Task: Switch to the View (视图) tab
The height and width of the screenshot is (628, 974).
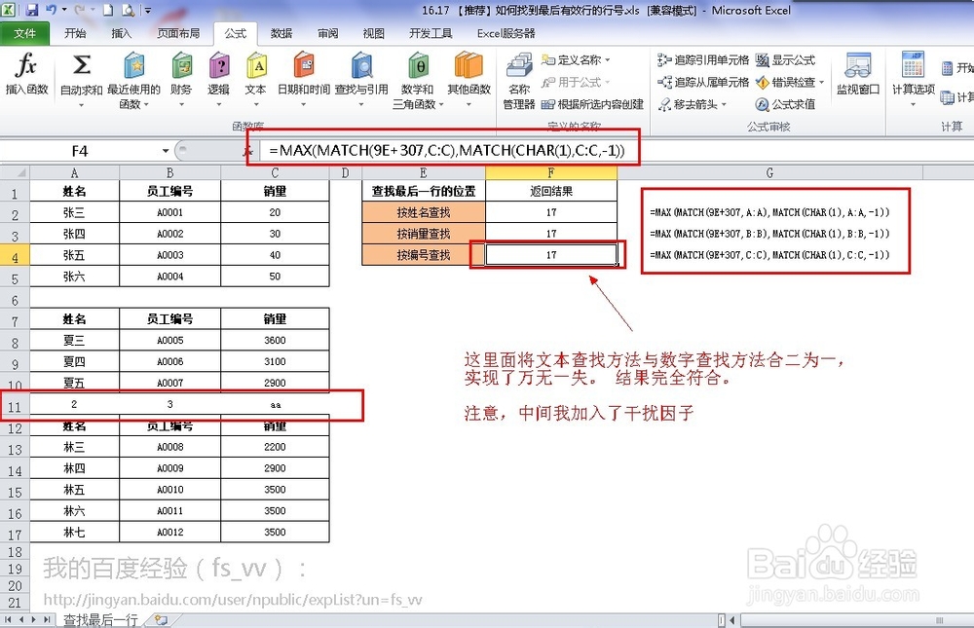Action: click(x=373, y=33)
